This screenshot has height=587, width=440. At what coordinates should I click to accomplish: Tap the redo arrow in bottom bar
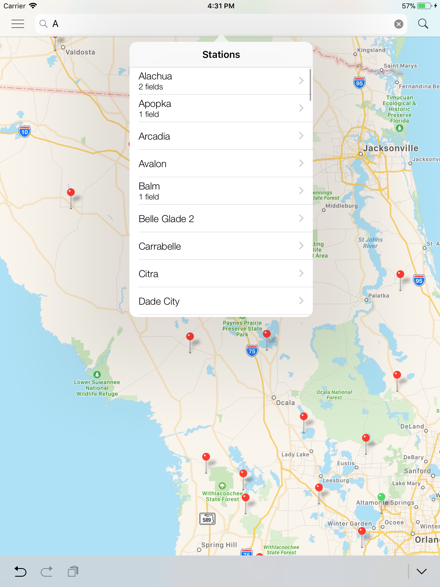click(47, 571)
